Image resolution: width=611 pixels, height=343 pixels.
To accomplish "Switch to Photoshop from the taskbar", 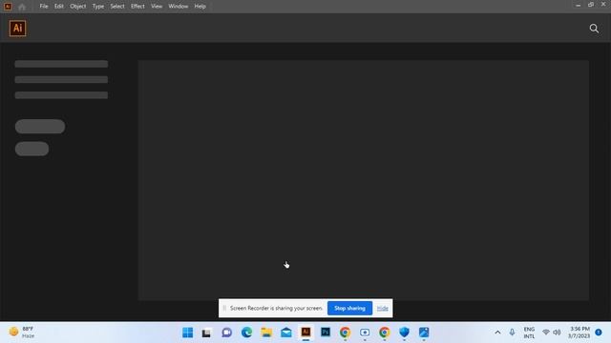I will coord(326,333).
